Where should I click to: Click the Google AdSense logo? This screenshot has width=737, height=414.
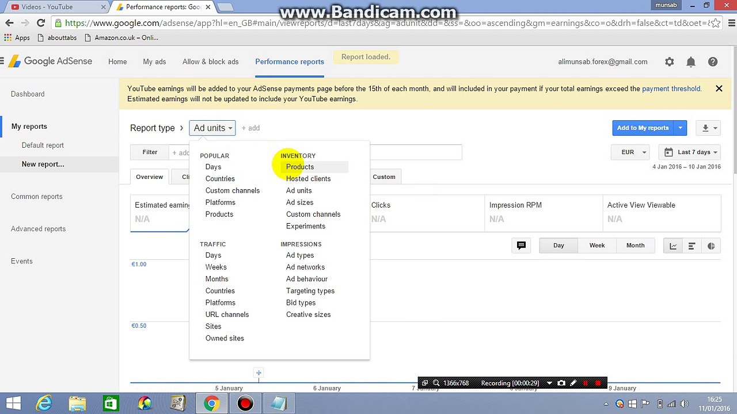pos(50,62)
